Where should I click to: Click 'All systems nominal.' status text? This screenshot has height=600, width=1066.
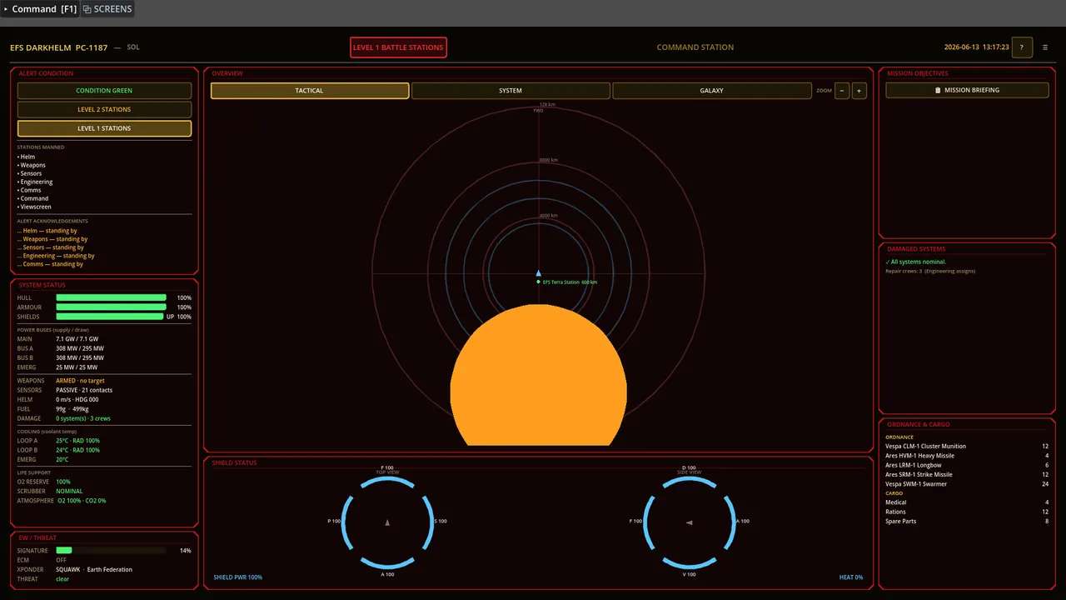pyautogui.click(x=916, y=262)
